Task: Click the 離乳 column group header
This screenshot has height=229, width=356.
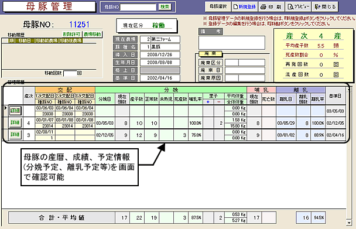Action: pos(300,90)
